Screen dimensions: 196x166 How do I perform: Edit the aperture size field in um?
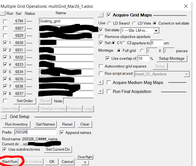click(x=157, y=43)
